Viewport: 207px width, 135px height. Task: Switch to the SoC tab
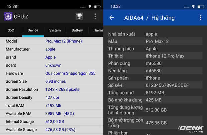point(11,30)
